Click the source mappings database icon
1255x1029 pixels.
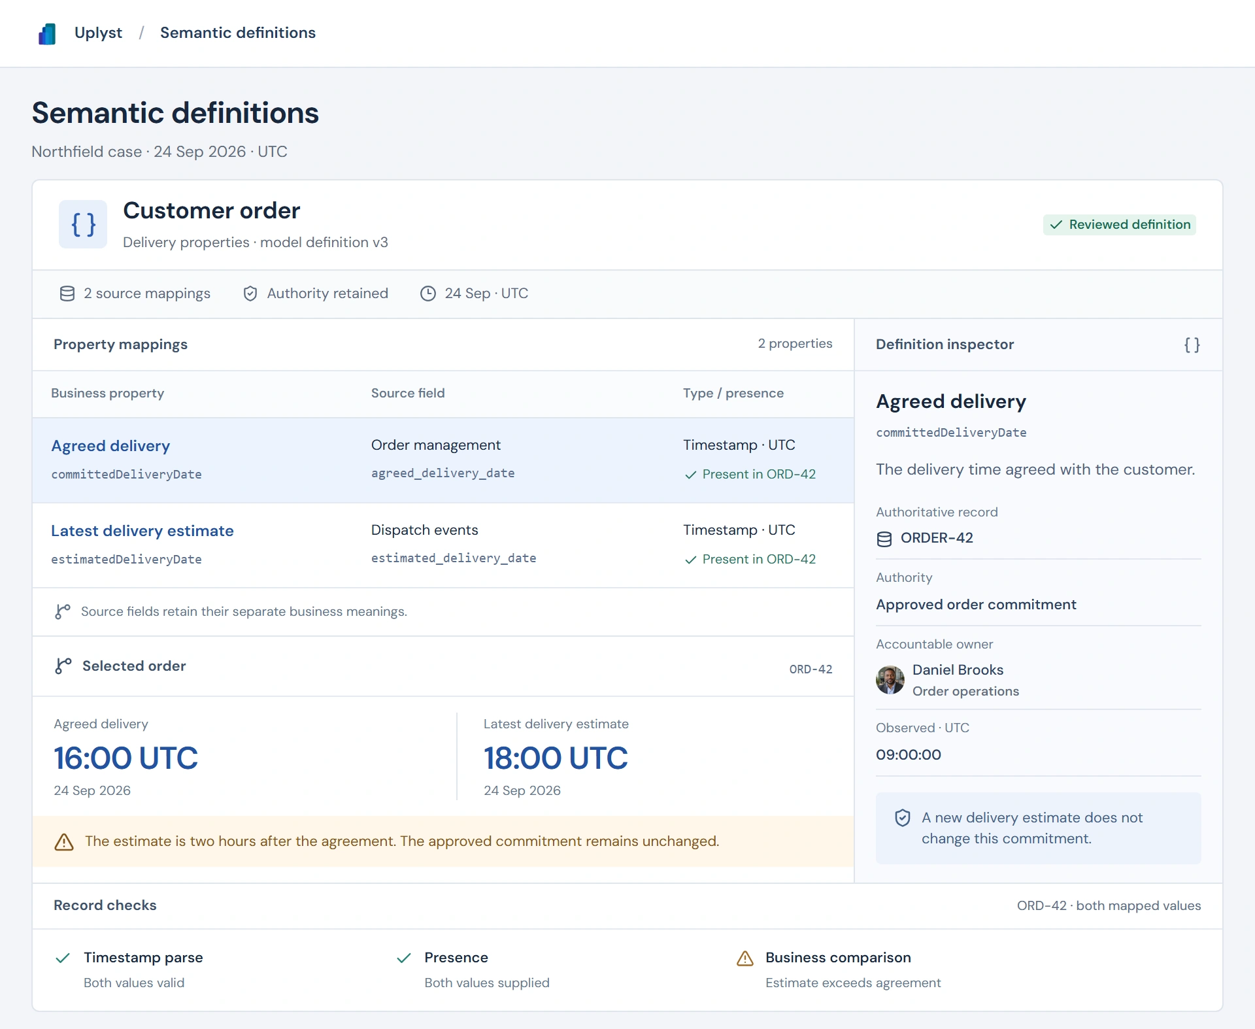pyautogui.click(x=67, y=294)
